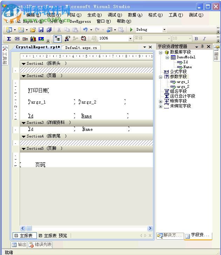Open the 100% zoom dropdown
Screen dimensions: 221x255
[130, 39]
